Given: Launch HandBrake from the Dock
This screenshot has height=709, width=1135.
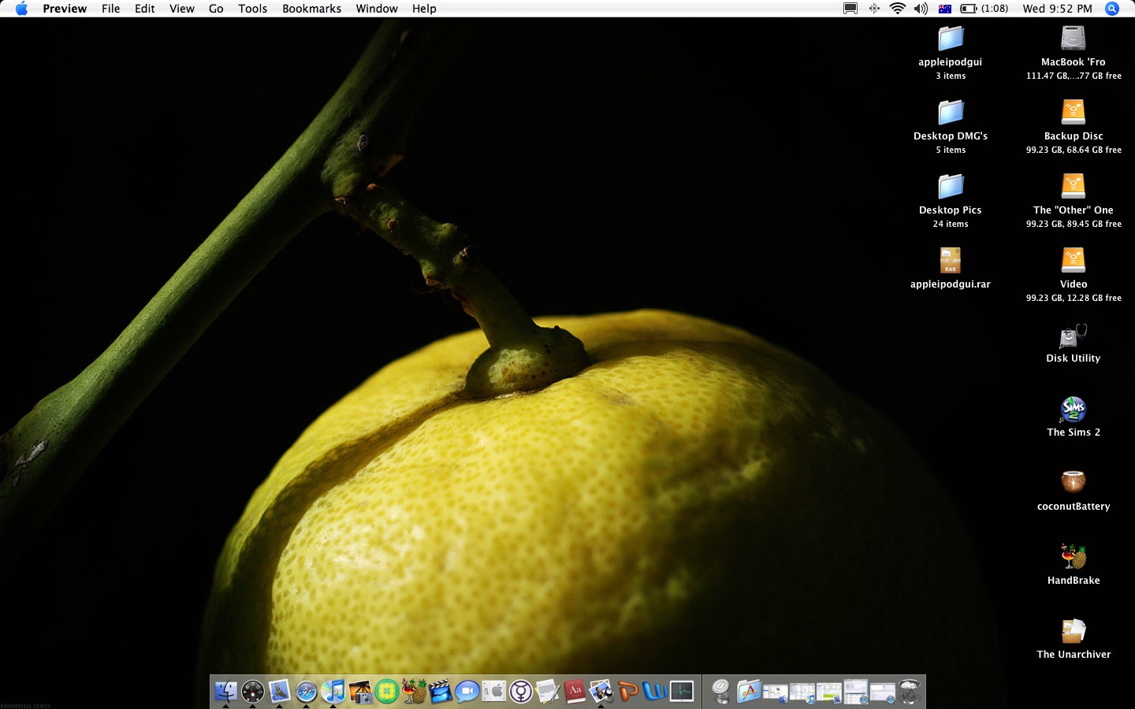Looking at the screenshot, I should (x=414, y=692).
